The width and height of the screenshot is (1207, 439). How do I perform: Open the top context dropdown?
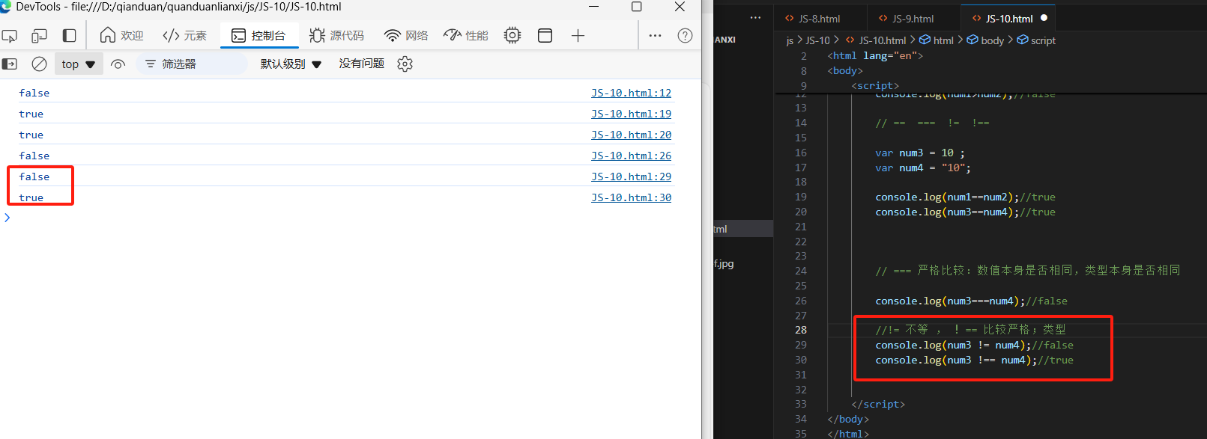point(79,64)
